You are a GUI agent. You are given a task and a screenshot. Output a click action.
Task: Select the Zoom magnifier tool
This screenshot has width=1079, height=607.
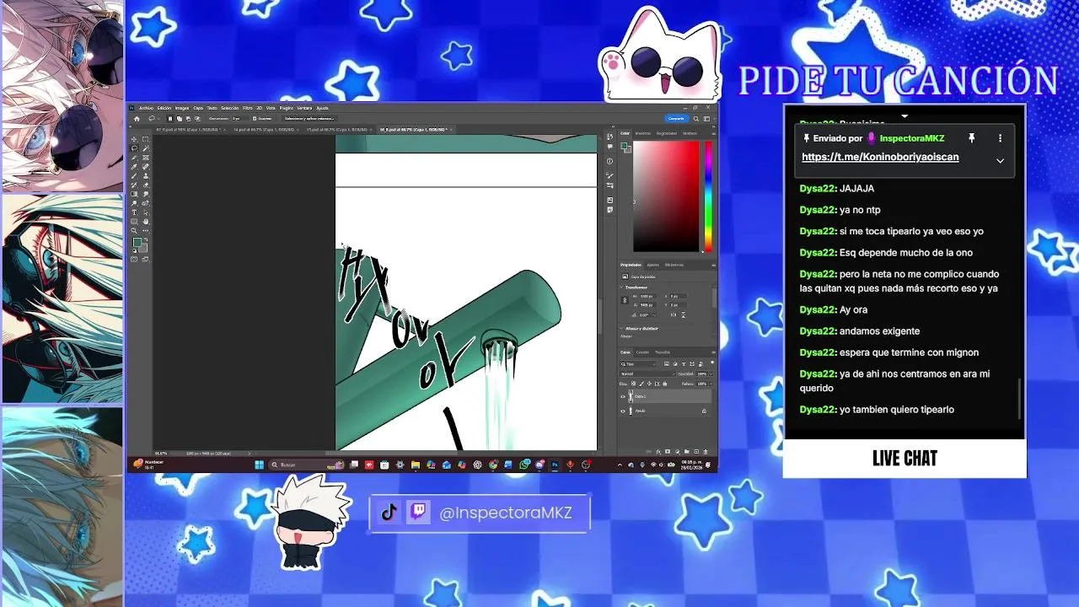coord(134,231)
